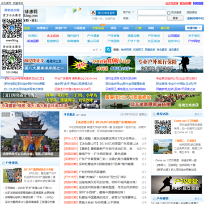
Task: Click the 深圳徒步网 official WeChat QR code
Action: [x=12, y=28]
